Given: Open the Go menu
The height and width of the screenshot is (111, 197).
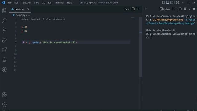Looking at the screenshot, I should (x=43, y=3).
